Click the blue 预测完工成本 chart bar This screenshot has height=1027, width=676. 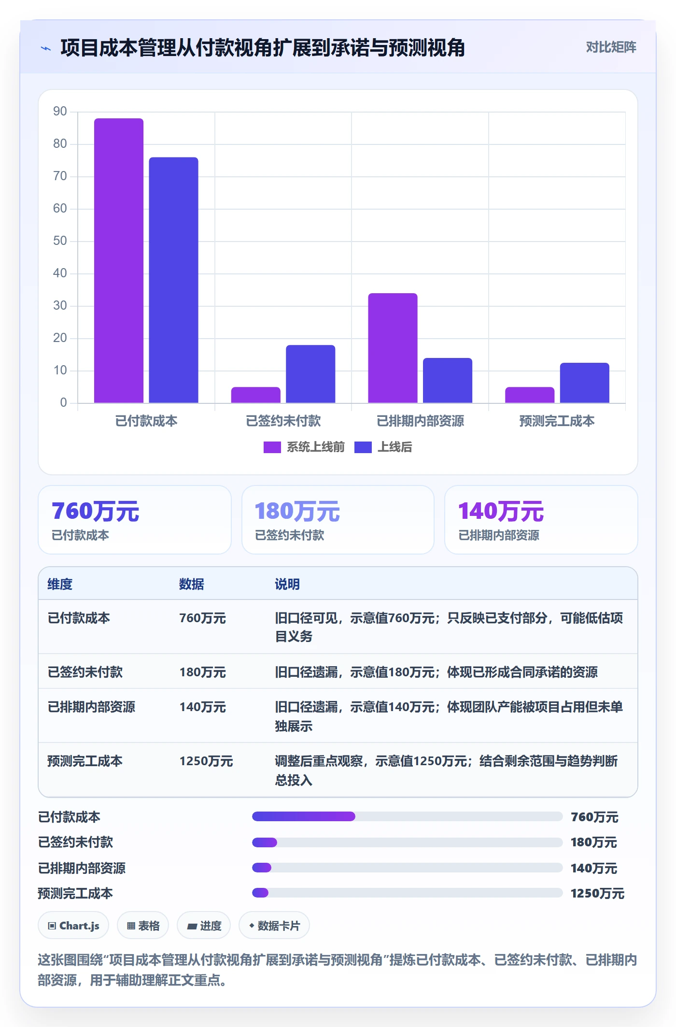[584, 383]
